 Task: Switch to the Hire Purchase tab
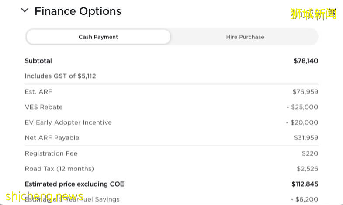[245, 37]
